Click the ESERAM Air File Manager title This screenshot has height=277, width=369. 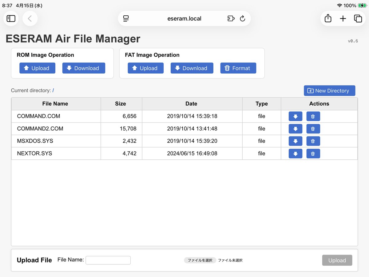[73, 39]
